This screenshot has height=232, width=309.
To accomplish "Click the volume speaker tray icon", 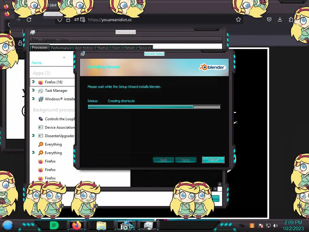I will click(x=276, y=225).
